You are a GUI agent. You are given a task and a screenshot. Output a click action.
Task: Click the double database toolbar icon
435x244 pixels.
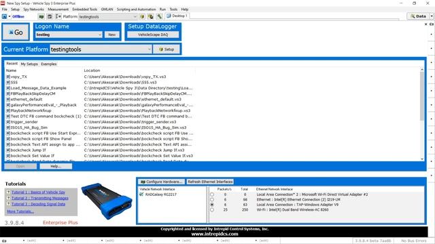[151, 16]
